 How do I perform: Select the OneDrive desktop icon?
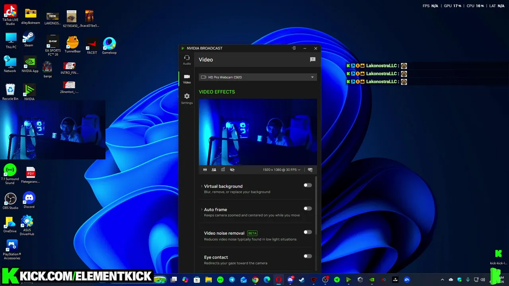click(x=10, y=224)
